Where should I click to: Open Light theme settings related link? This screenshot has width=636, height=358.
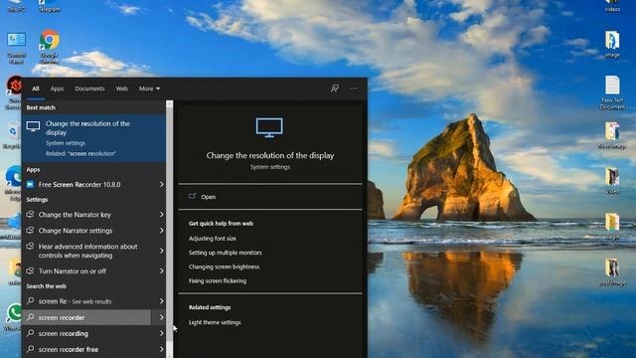click(215, 322)
